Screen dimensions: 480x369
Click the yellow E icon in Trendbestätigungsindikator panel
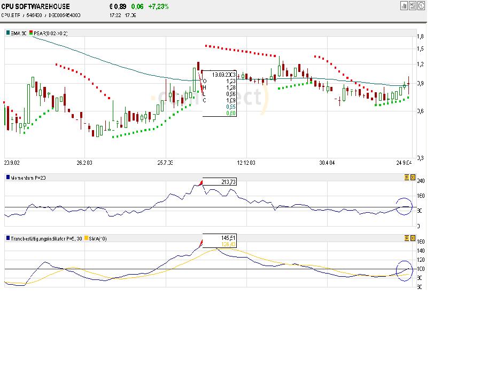coord(407,238)
